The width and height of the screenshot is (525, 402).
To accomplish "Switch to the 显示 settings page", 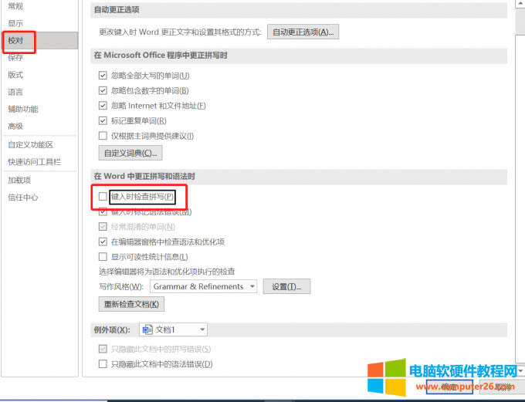I will tap(15, 23).
